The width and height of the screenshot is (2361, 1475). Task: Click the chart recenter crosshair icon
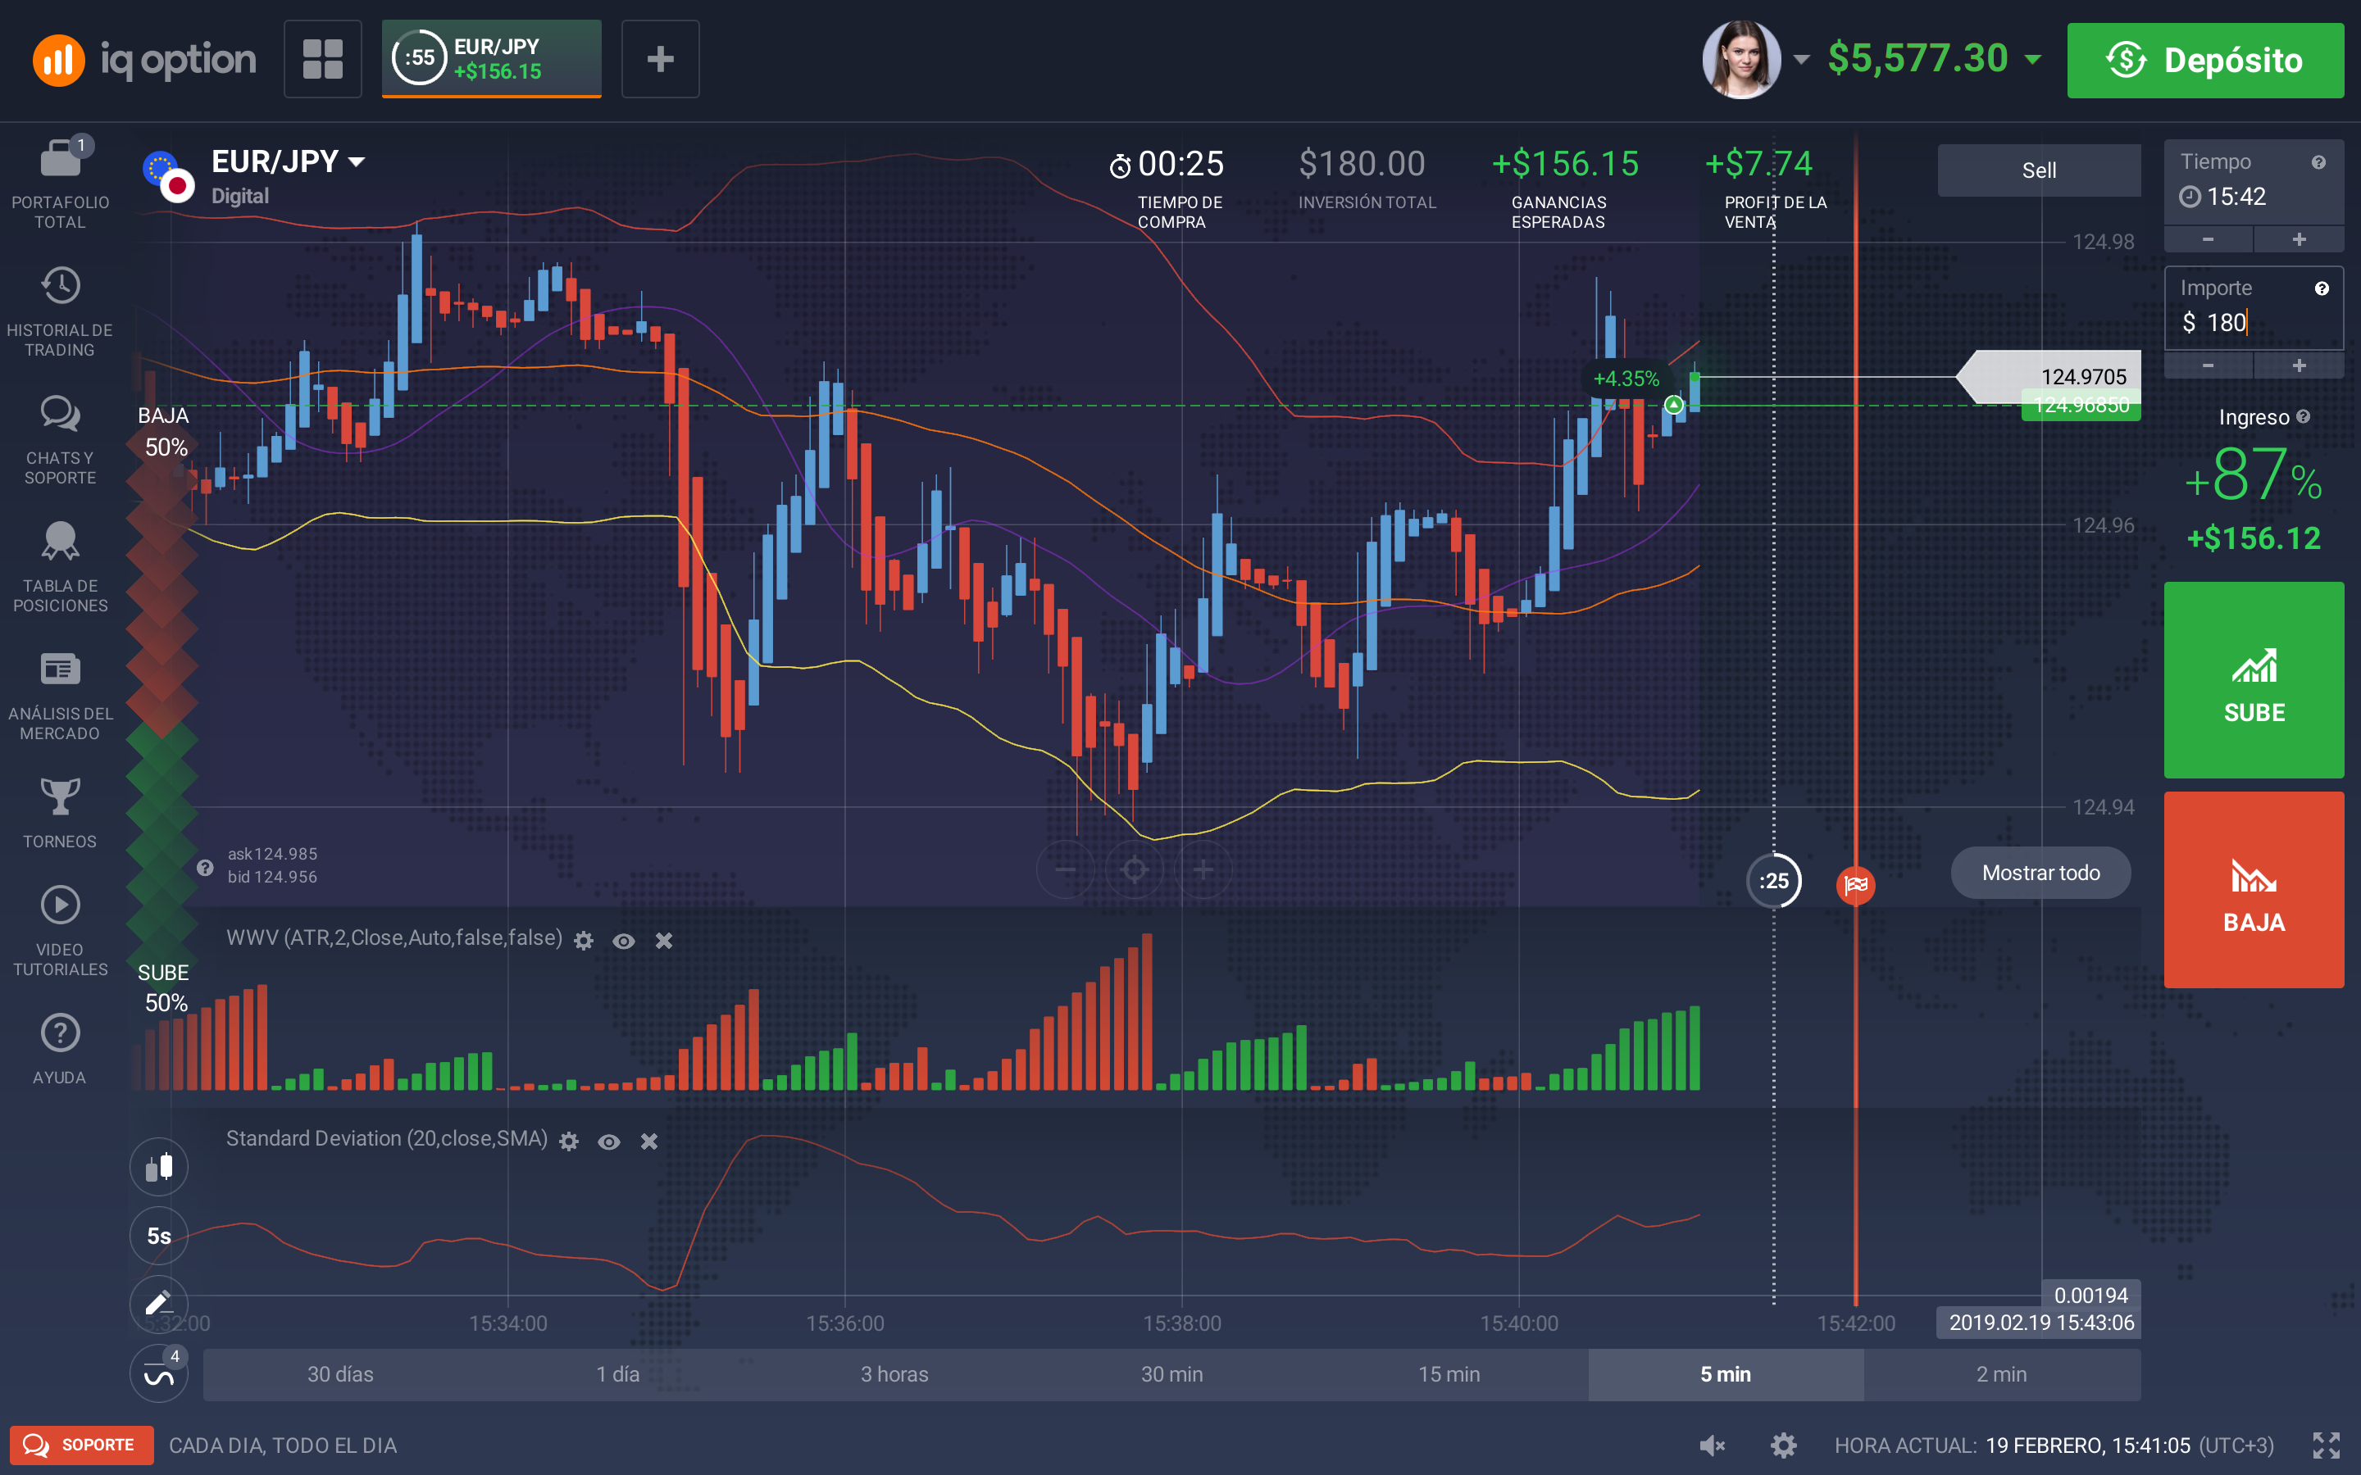click(1135, 869)
